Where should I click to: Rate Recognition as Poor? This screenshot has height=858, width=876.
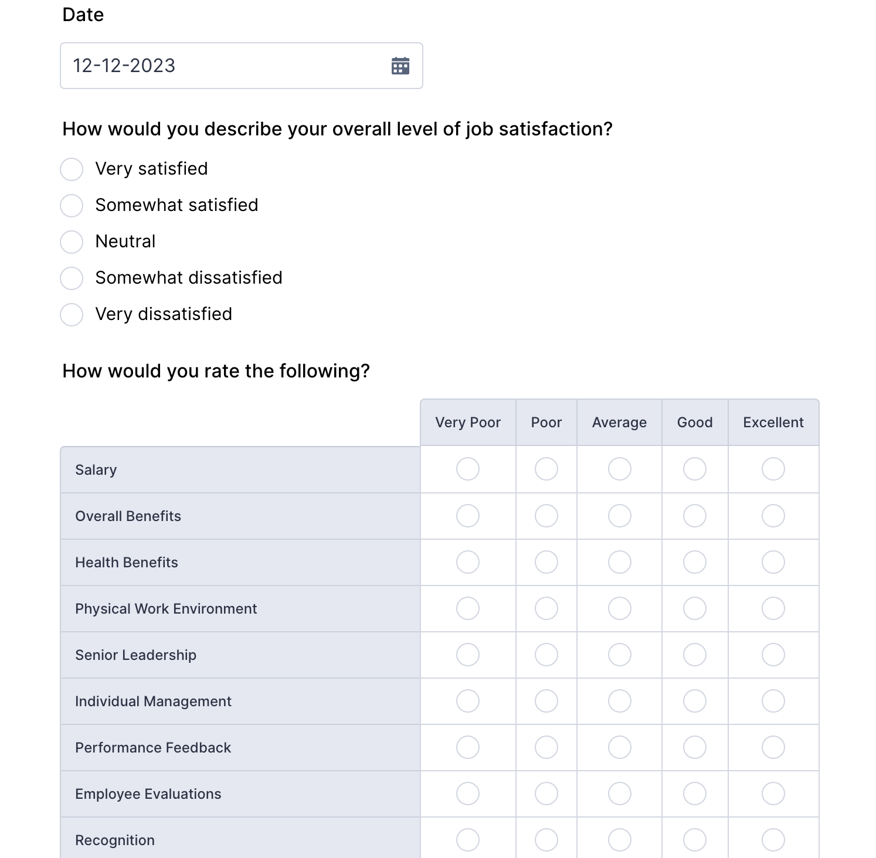(x=546, y=840)
